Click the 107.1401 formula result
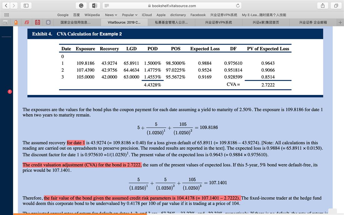Viewport: 344px width, 215px height. pyautogui.click(x=218, y=182)
